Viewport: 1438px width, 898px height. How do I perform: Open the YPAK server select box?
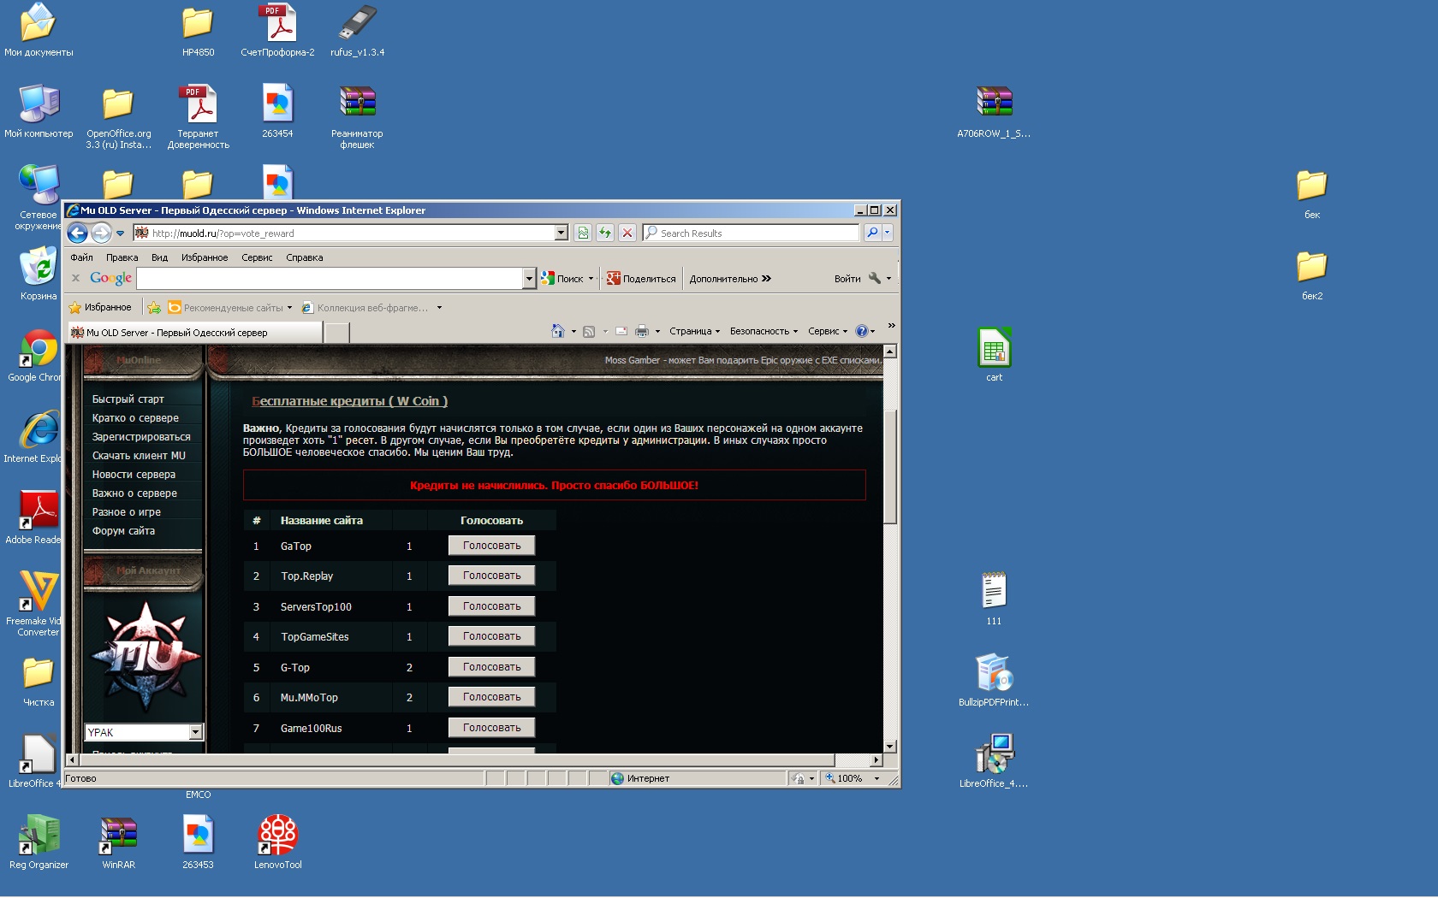click(x=144, y=732)
